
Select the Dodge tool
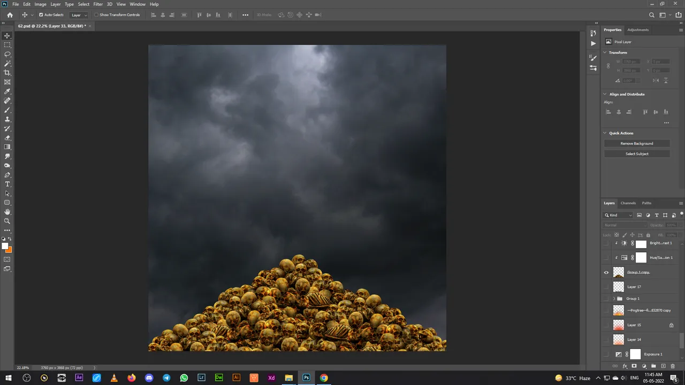[x=7, y=165]
